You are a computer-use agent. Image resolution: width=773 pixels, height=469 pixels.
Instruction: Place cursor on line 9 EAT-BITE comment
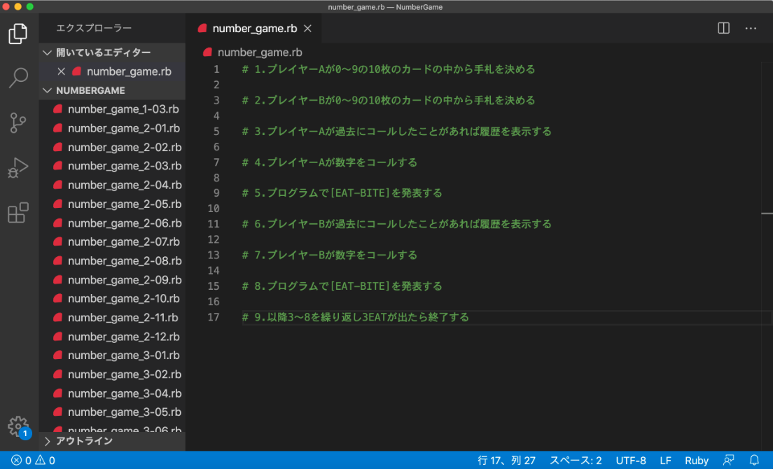342,193
